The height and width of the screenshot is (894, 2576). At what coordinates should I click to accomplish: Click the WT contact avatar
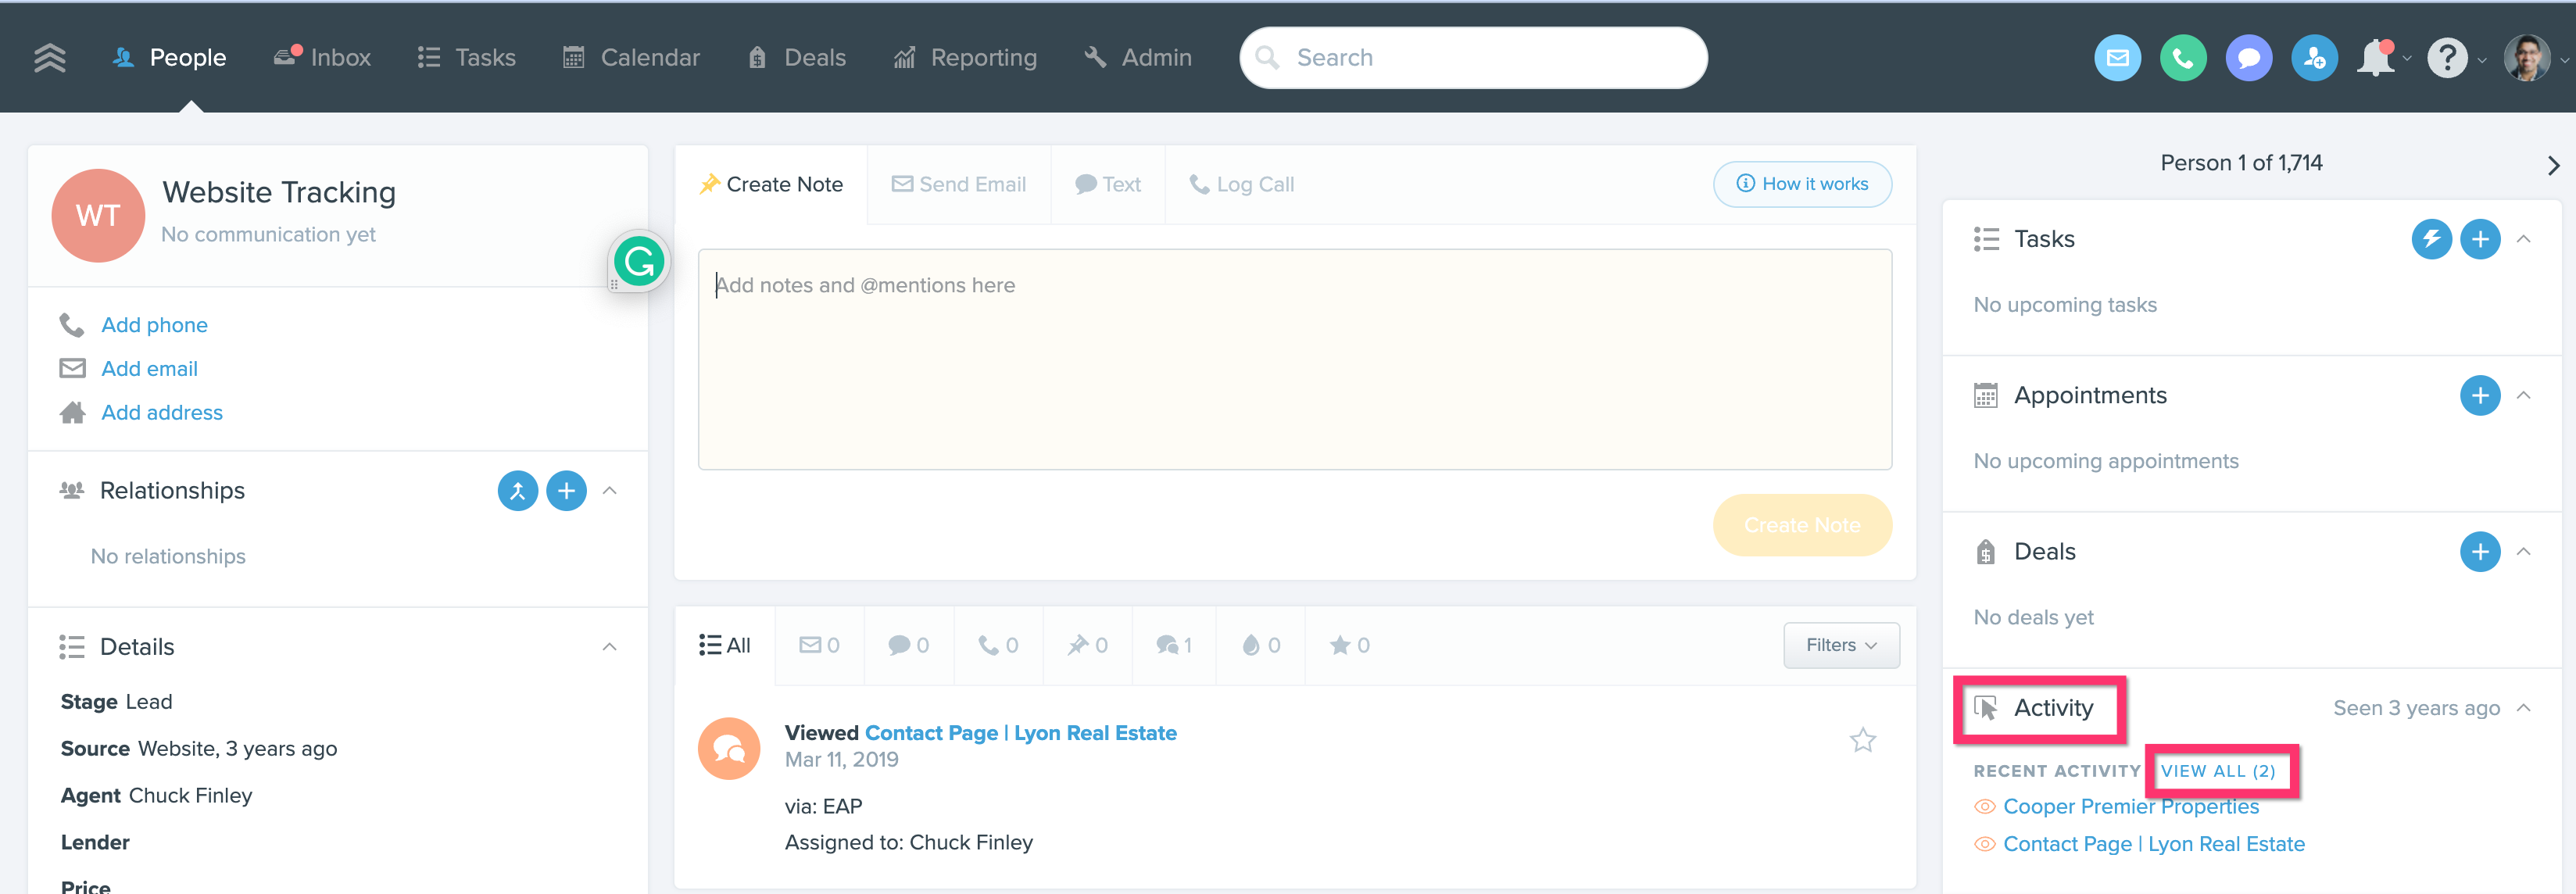point(98,215)
